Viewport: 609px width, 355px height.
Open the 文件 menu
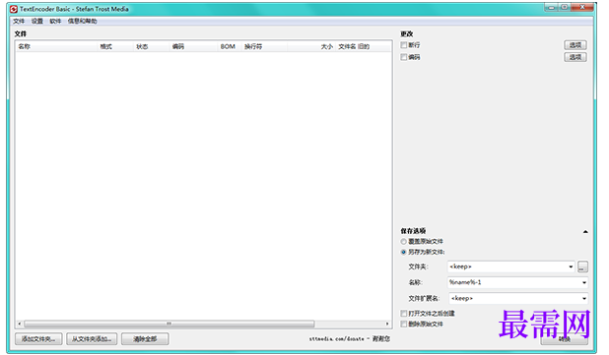click(x=19, y=21)
